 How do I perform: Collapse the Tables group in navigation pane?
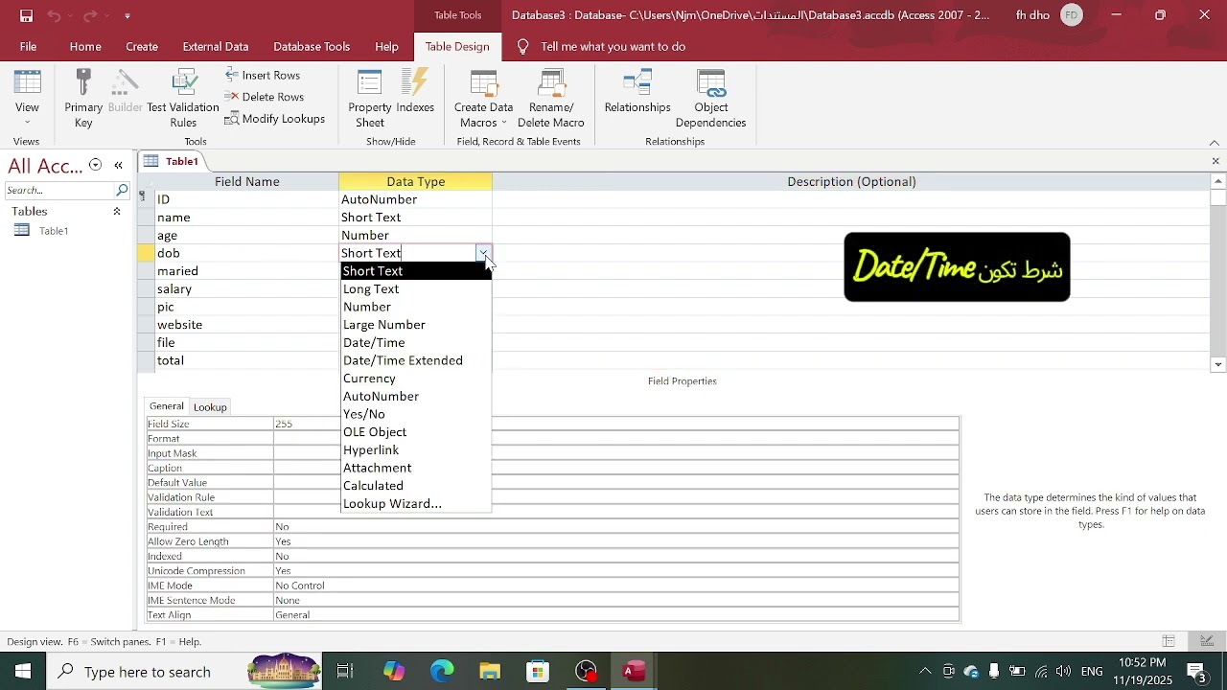tap(117, 211)
